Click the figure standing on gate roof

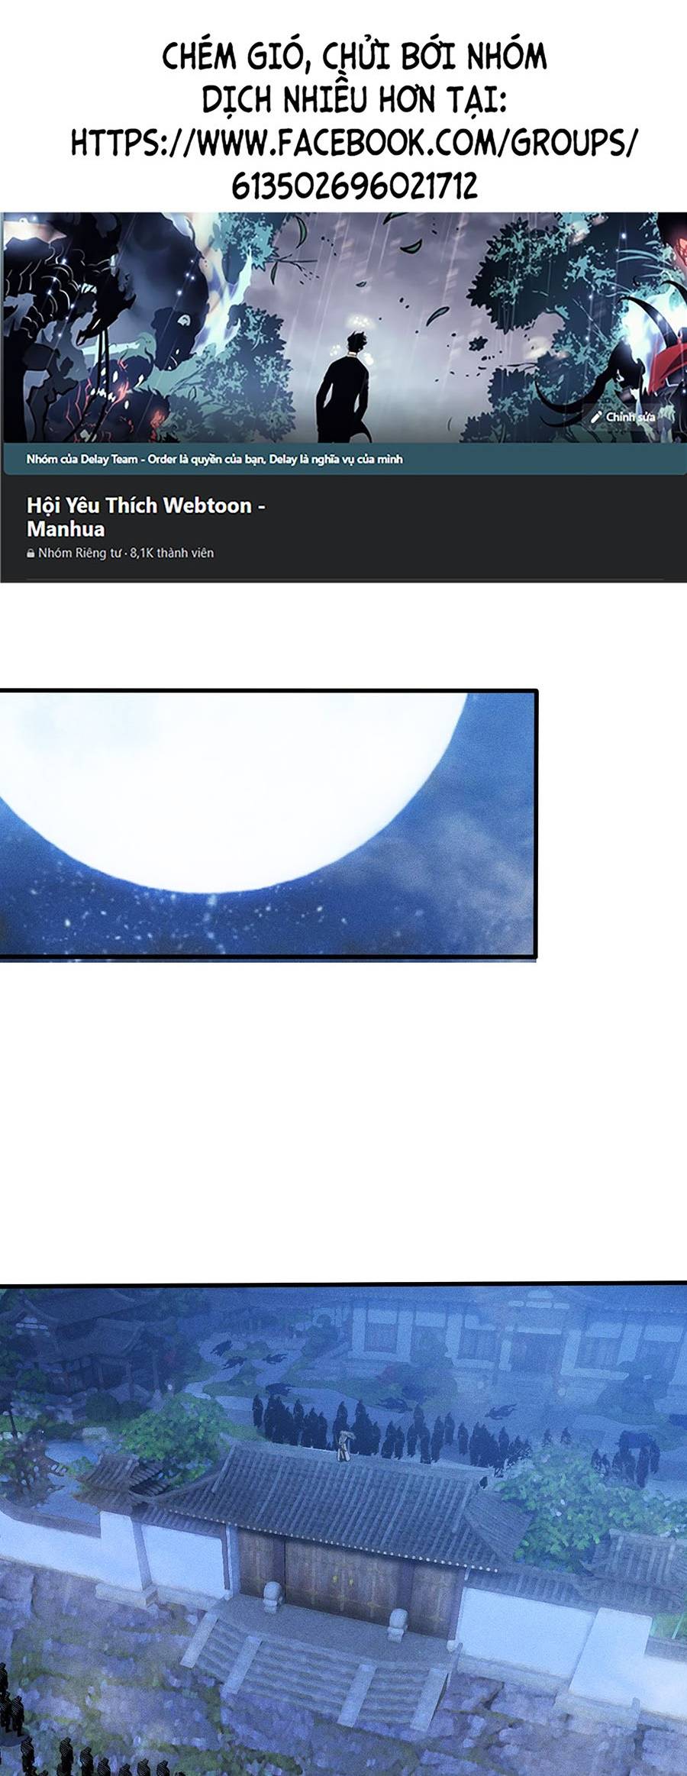click(345, 1442)
